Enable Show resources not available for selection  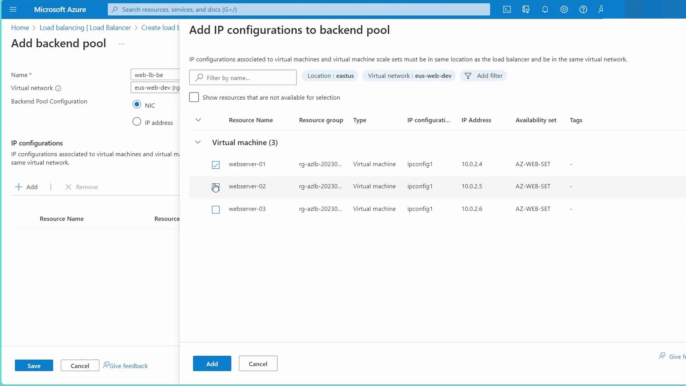coord(194,98)
